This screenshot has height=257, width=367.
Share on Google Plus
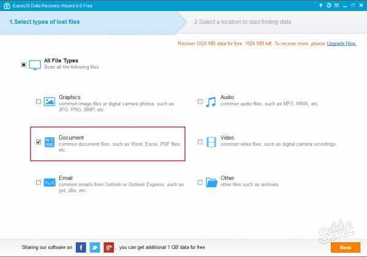(x=109, y=247)
